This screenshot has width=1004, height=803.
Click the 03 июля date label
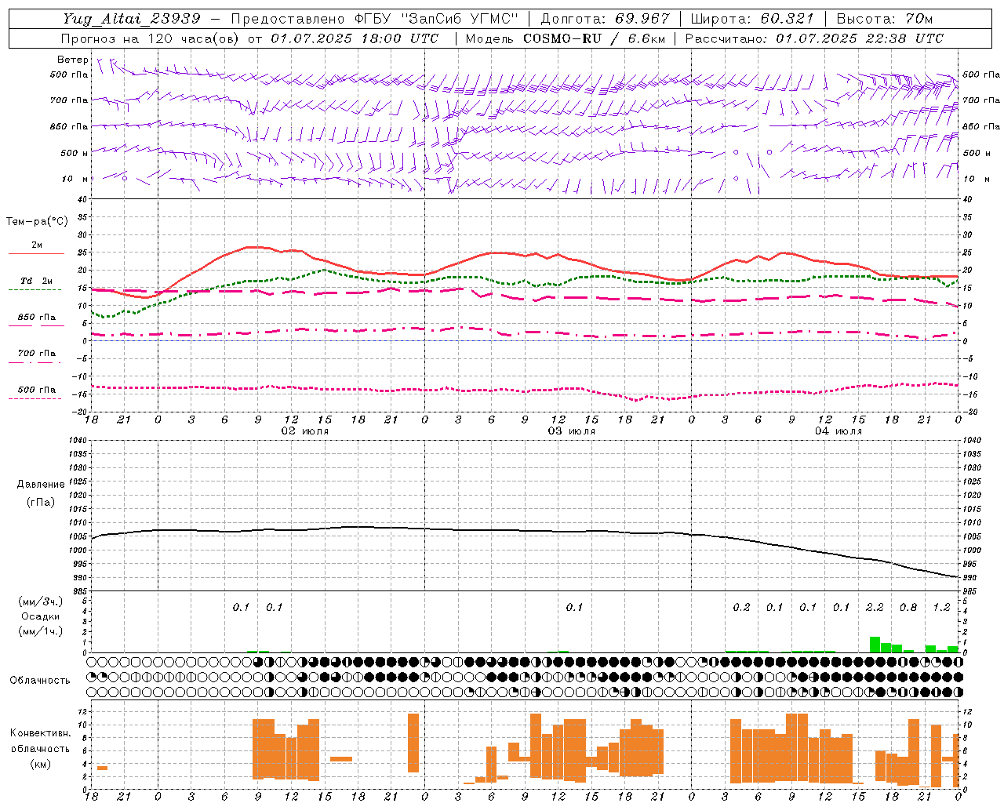(572, 431)
